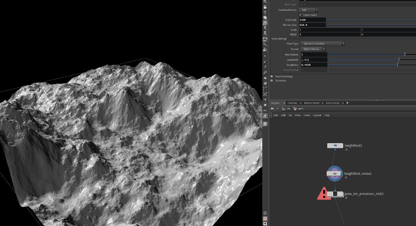Expand the Distortion section
The image size is (416, 226).
pyautogui.click(x=272, y=81)
